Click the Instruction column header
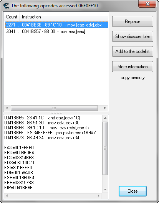This screenshot has height=203, width=159. [x=64, y=17]
